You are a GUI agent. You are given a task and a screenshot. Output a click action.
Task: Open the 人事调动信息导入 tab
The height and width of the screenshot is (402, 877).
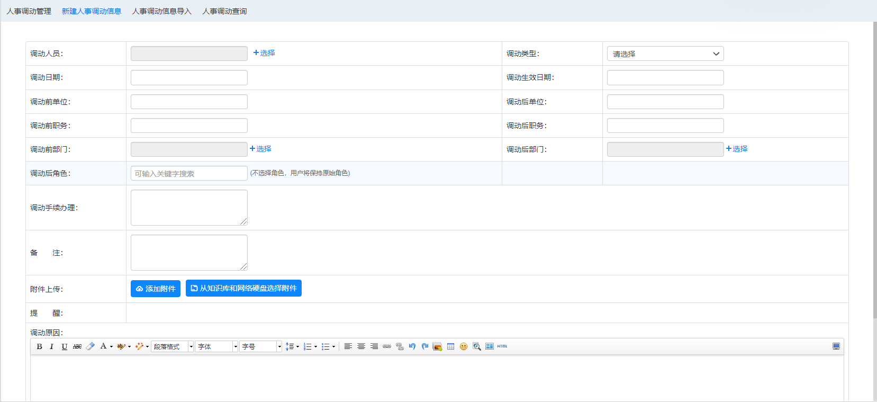(x=161, y=11)
